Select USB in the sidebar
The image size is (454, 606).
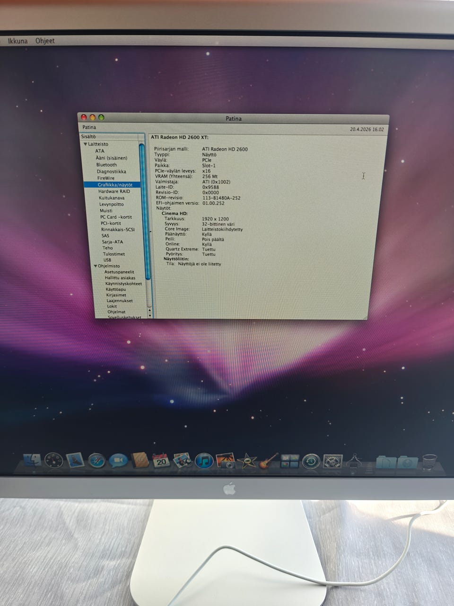pyautogui.click(x=107, y=260)
